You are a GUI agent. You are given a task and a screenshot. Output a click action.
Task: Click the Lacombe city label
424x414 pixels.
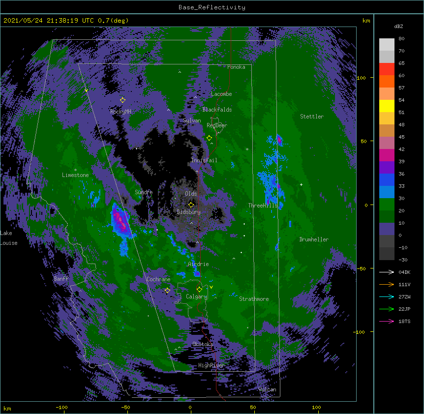tap(221, 94)
